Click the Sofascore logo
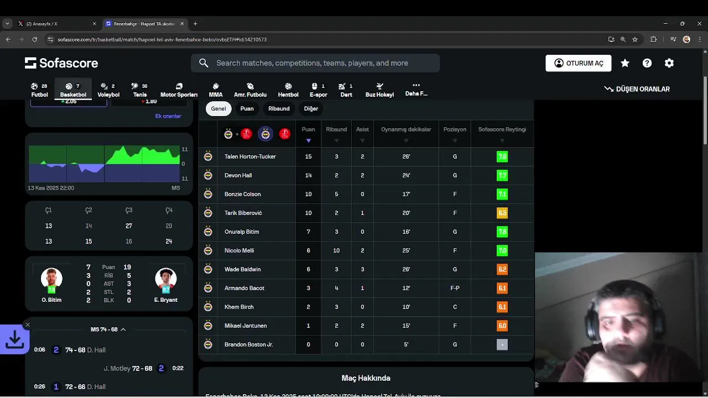The image size is (708, 398). pyautogui.click(x=61, y=63)
